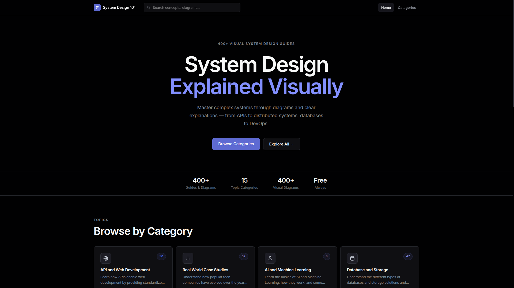514x288 pixels.
Task: Click the Learn the basics of AI description
Action: [295, 280]
